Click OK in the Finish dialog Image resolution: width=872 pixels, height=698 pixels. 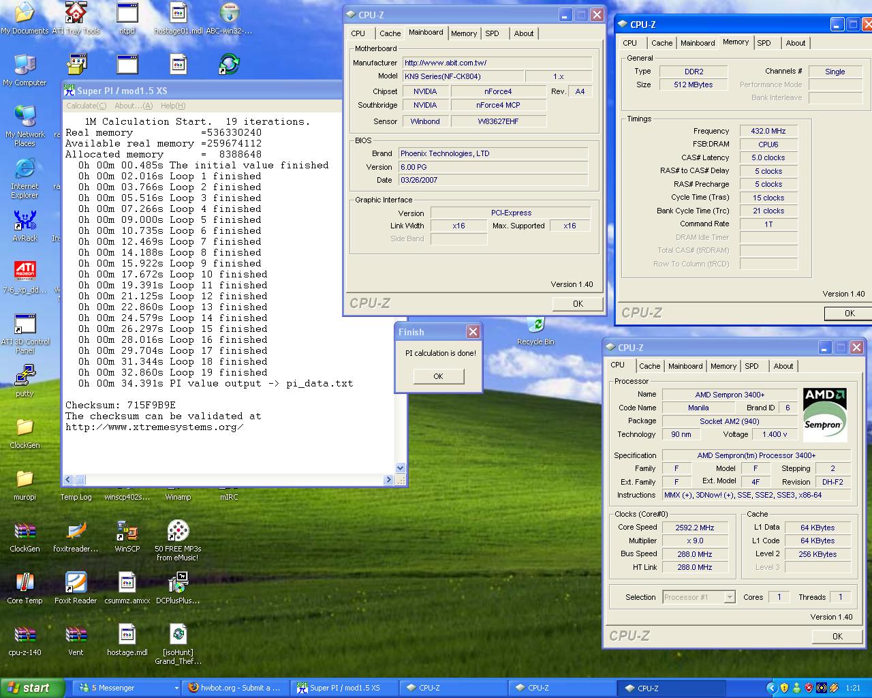pyautogui.click(x=438, y=376)
